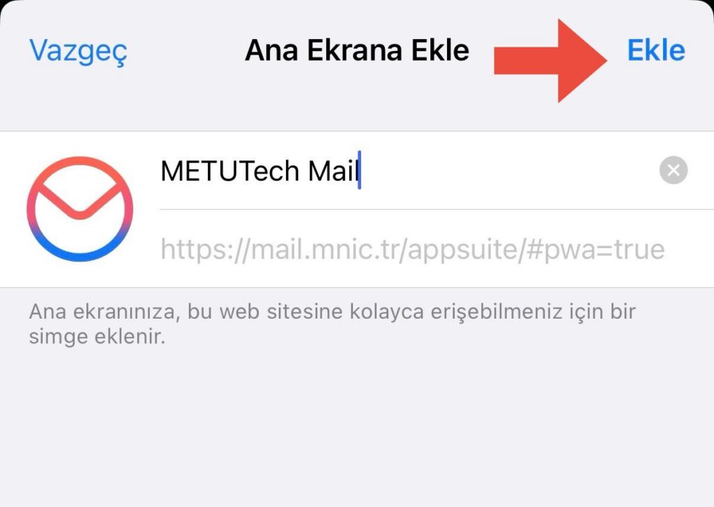This screenshot has width=714, height=507.
Task: Tap the blue text cursor in the name field
Action: 359,170
